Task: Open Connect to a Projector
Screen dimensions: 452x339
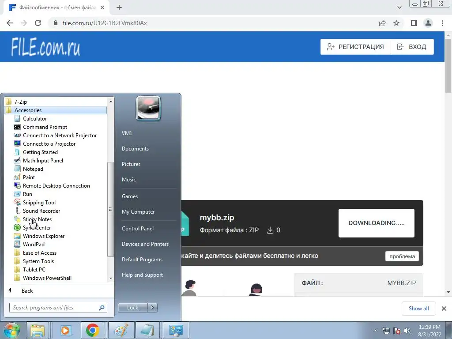Action: tap(49, 143)
